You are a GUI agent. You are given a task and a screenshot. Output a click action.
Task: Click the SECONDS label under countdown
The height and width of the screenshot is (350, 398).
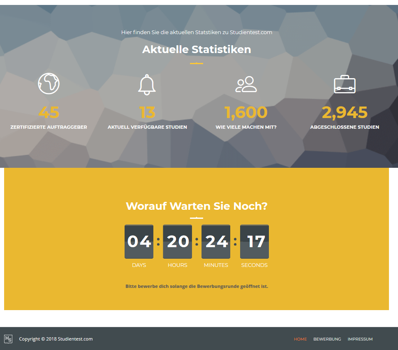point(255,265)
